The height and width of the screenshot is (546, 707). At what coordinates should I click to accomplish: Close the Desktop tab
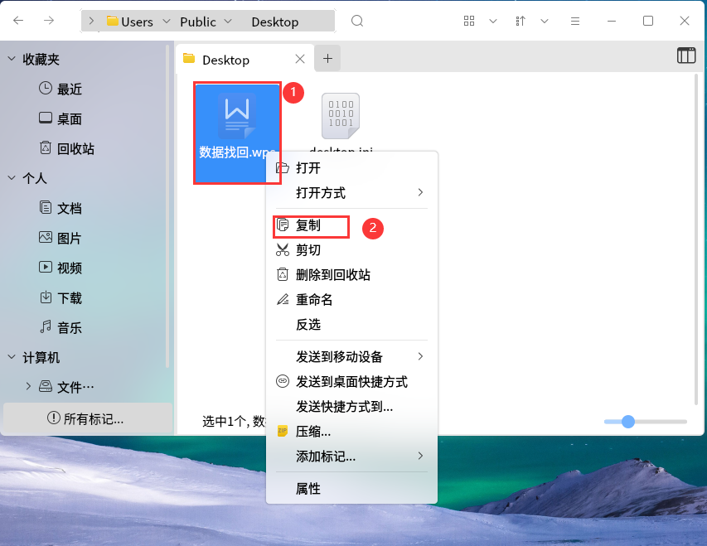pos(300,59)
